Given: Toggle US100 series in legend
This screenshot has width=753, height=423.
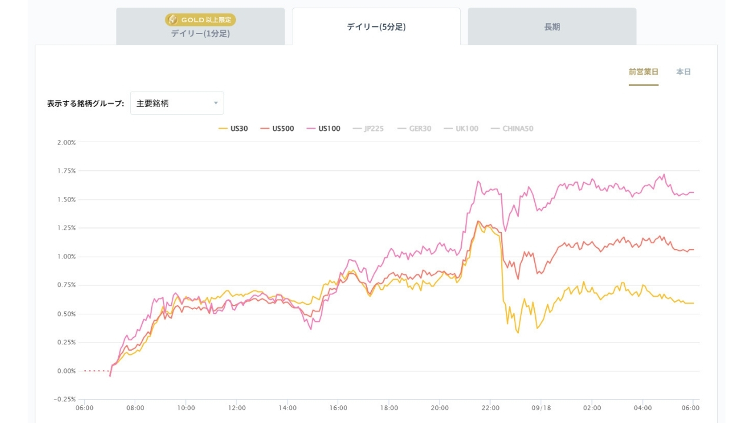Looking at the screenshot, I should point(323,129).
